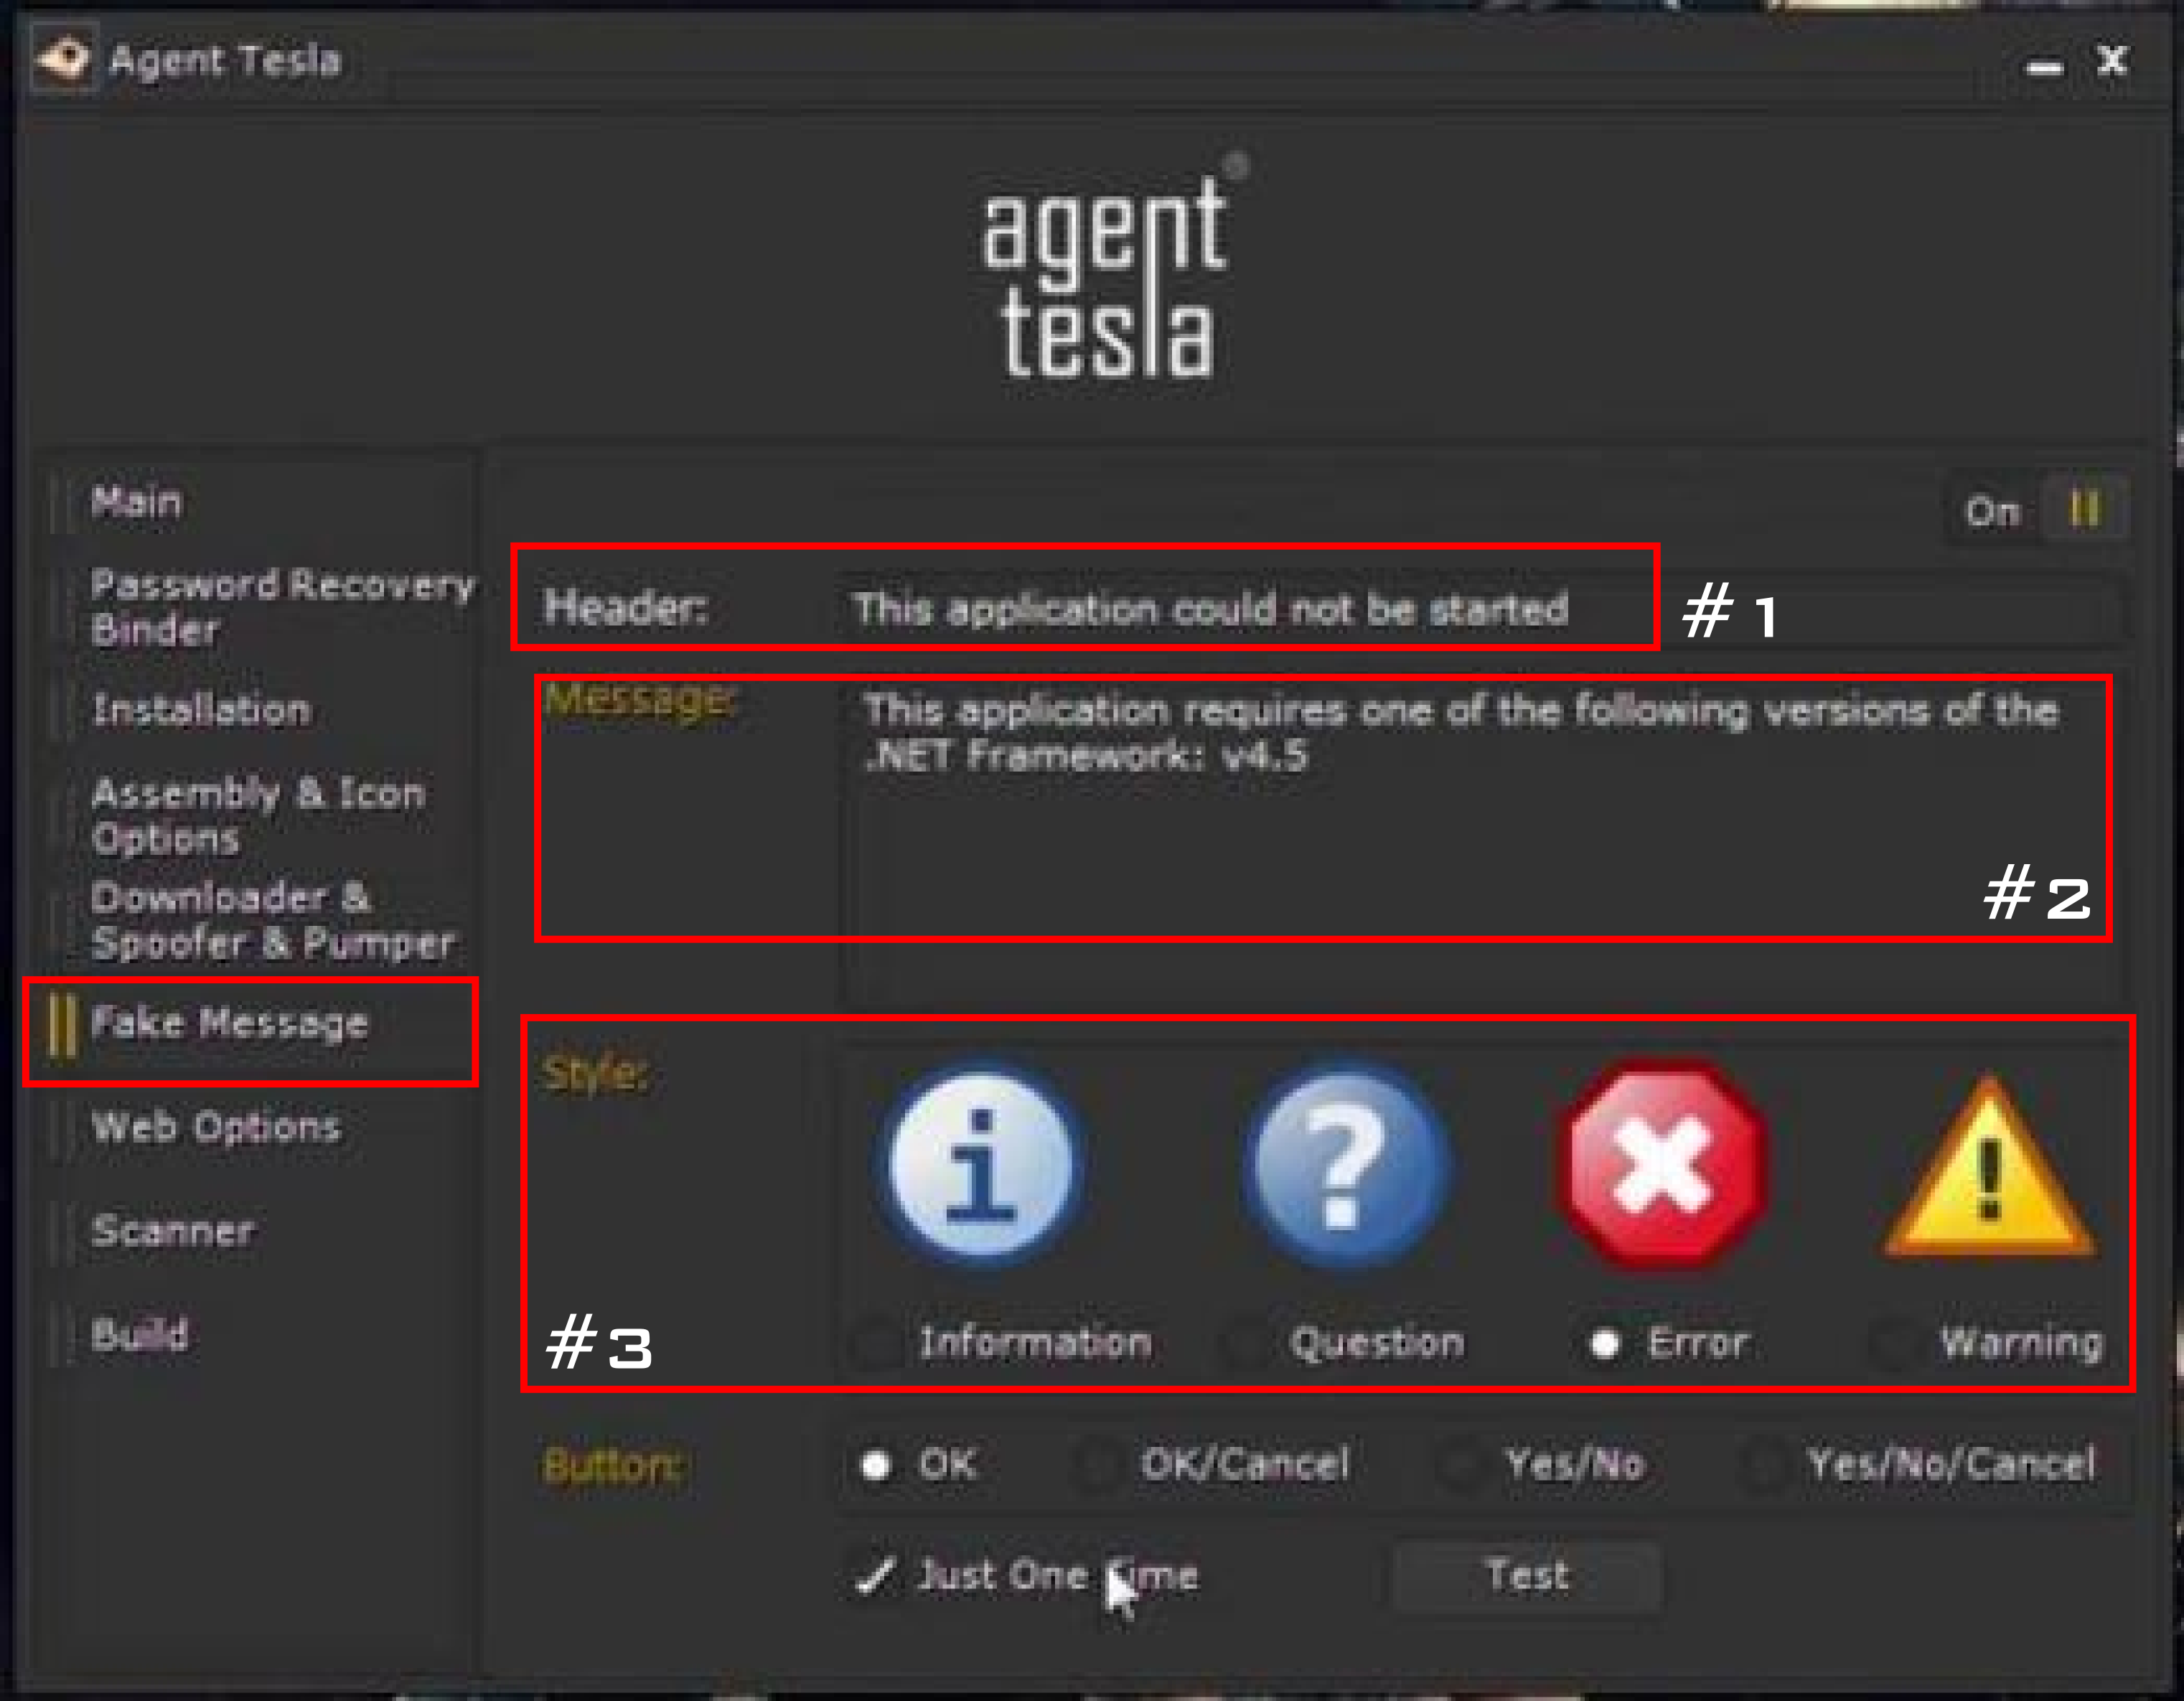Open the Binder section

(x=154, y=630)
